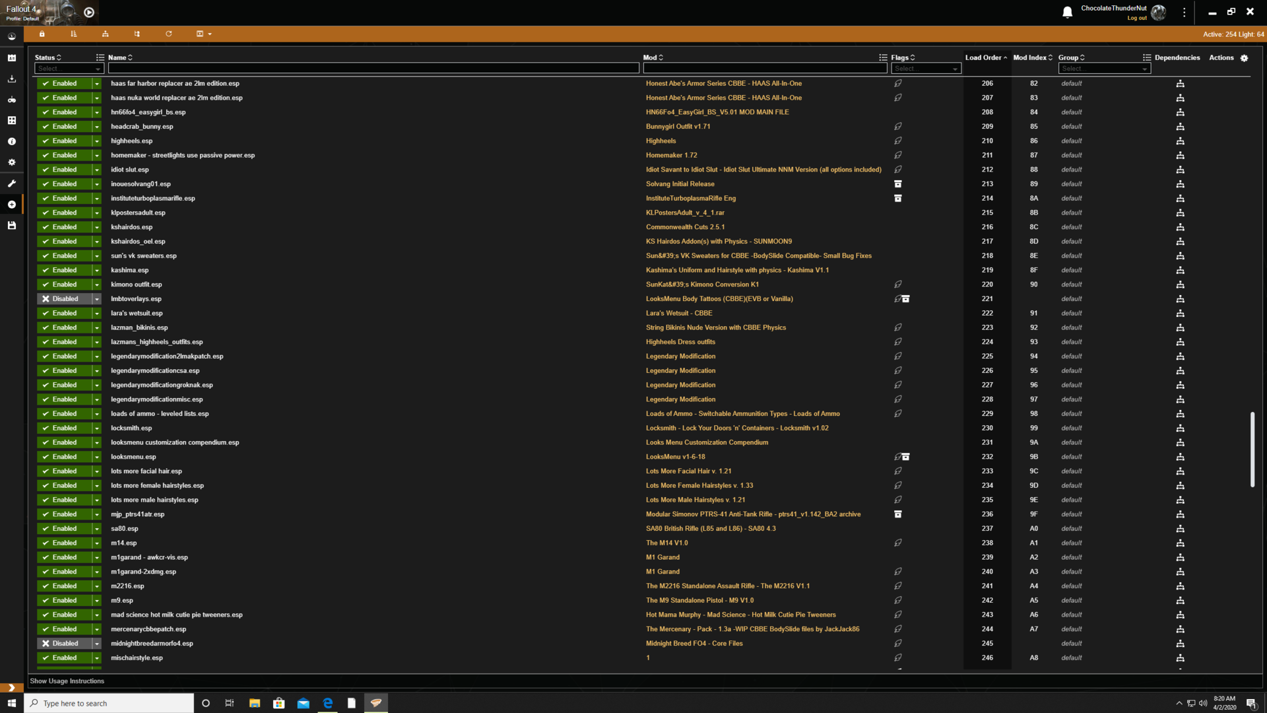Image resolution: width=1267 pixels, height=713 pixels.
Task: Expand the sidebar with bottom chevron
Action: [x=11, y=687]
